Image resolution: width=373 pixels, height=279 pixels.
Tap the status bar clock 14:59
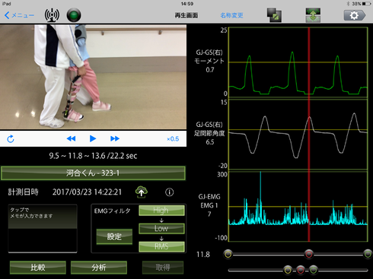pos(187,4)
